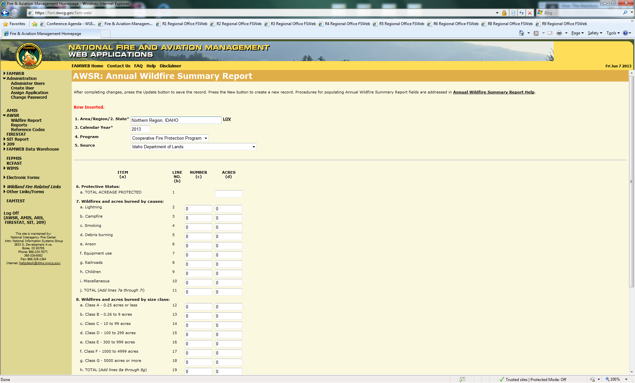The width and height of the screenshot is (635, 383).
Task: Open the Annual Wildfire Summary Report Help link
Action: [493, 92]
